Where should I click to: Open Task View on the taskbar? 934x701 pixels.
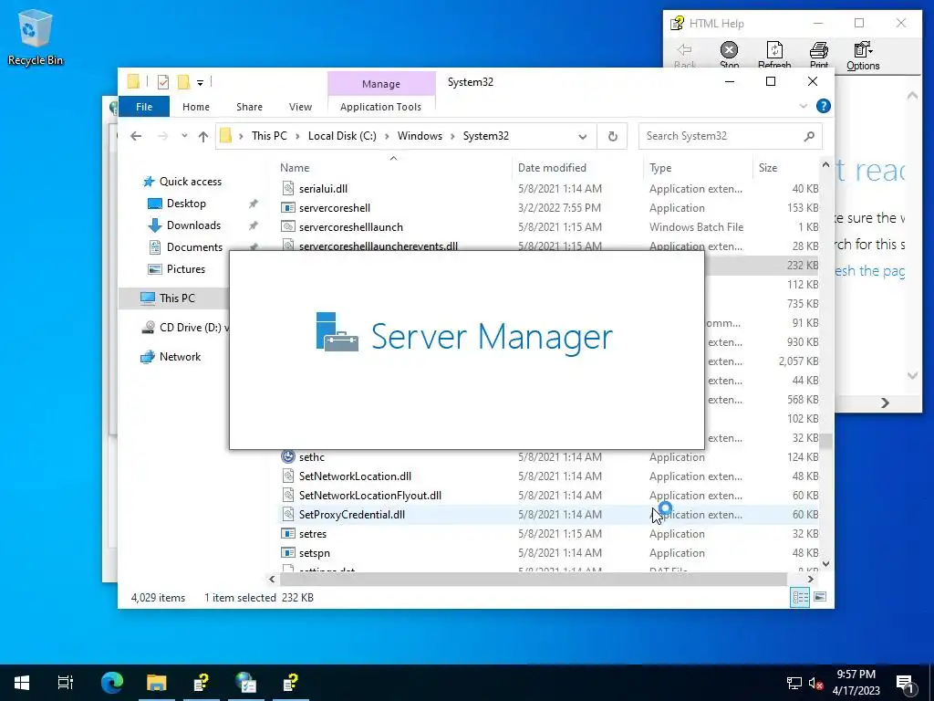pyautogui.click(x=66, y=683)
